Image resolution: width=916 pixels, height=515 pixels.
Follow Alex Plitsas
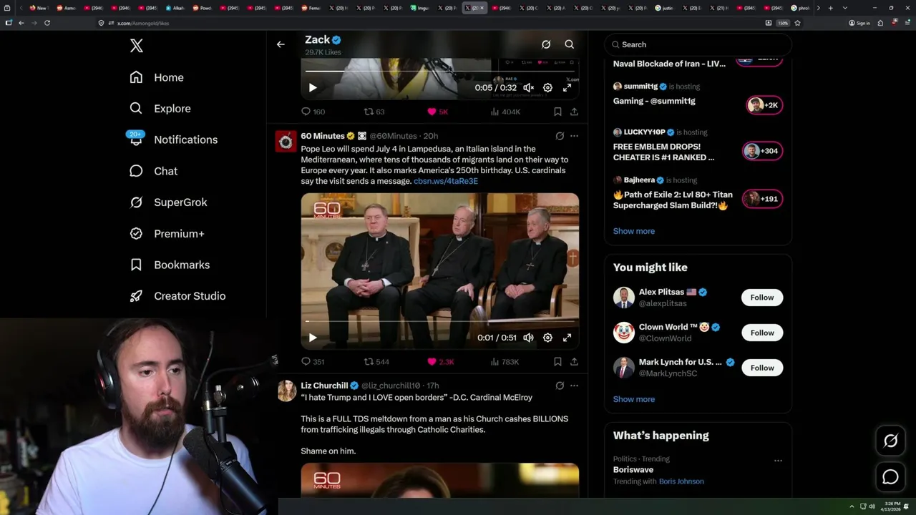(762, 298)
